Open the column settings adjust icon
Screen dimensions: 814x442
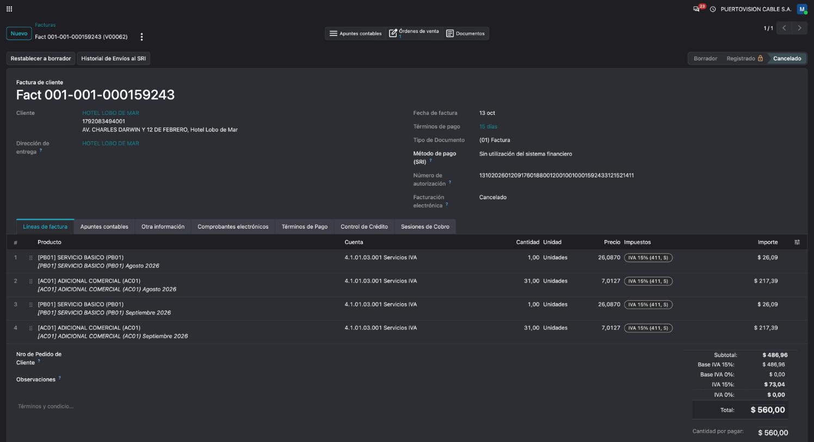[x=797, y=242]
